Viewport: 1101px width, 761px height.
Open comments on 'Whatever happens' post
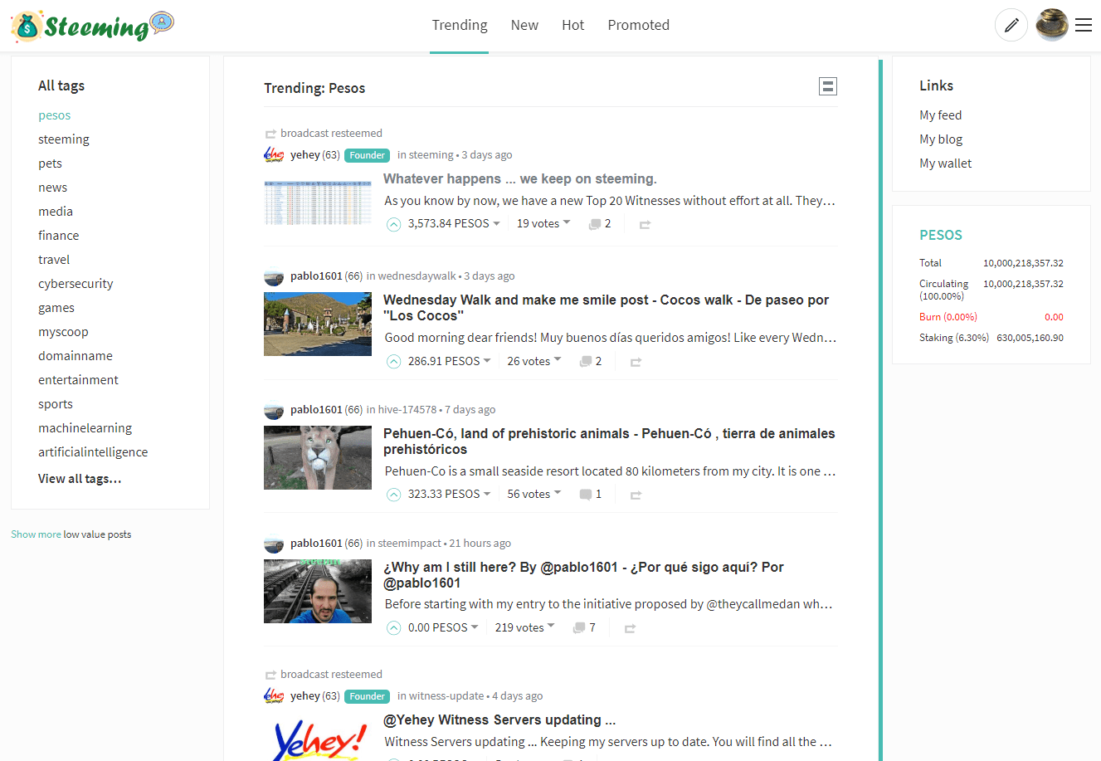600,224
